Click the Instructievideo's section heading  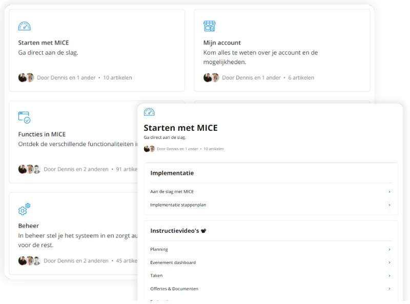[x=175, y=231]
